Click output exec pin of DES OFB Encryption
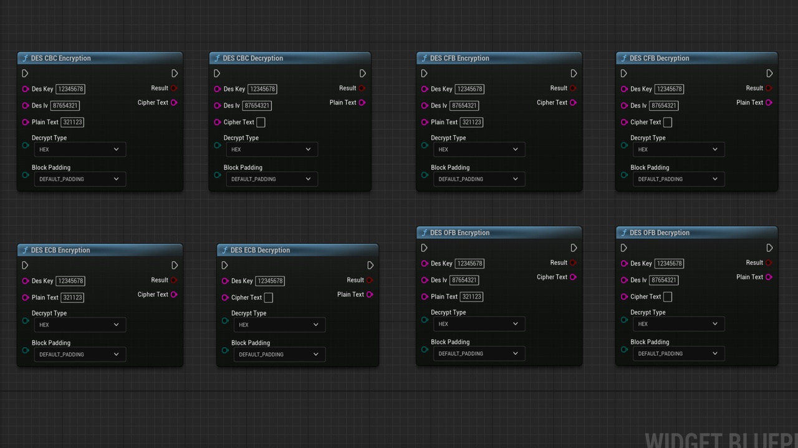Image resolution: width=798 pixels, height=448 pixels. (574, 248)
